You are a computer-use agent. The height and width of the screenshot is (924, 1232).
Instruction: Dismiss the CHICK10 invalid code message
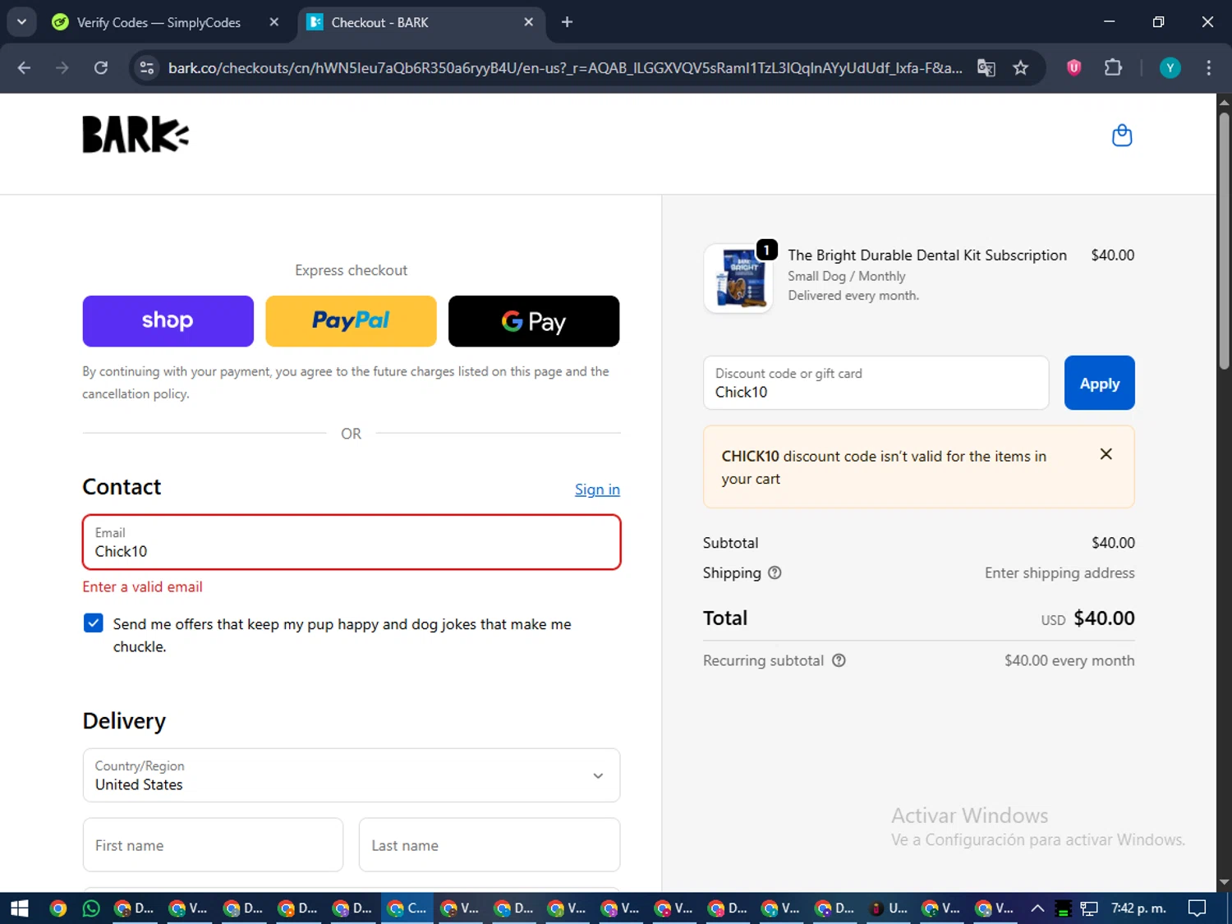click(x=1106, y=454)
